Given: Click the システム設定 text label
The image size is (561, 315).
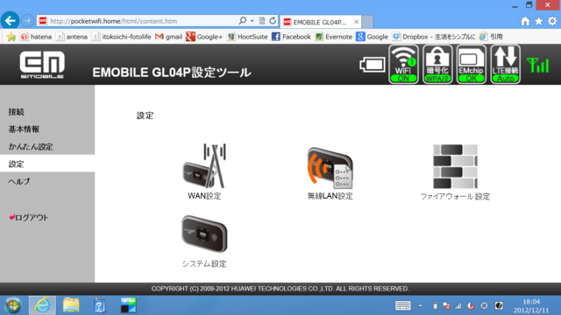Looking at the screenshot, I should click(x=204, y=264).
